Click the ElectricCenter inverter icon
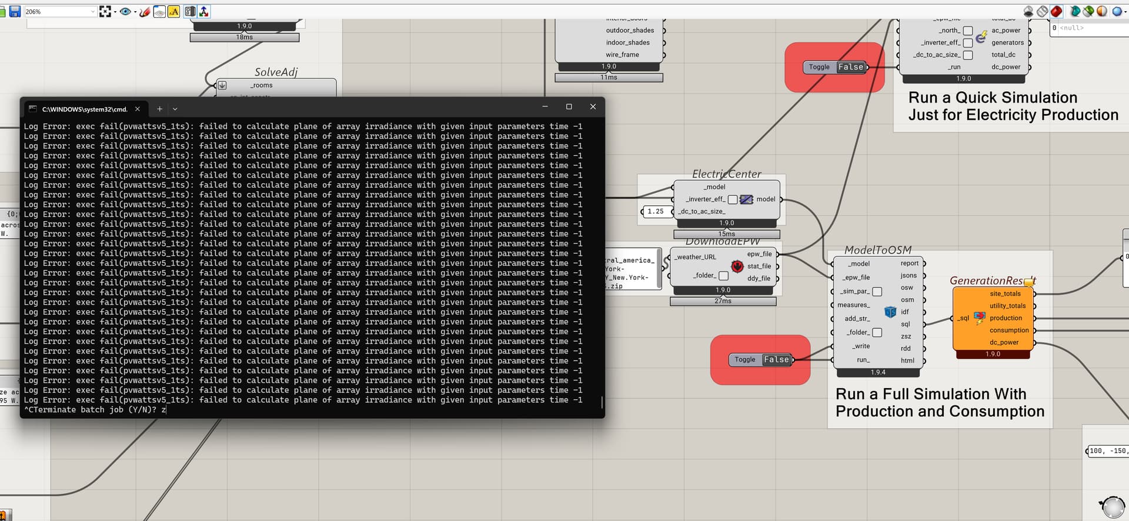Screen dimensions: 1129x521 tap(746, 199)
